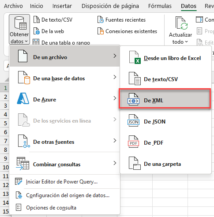Select the De Azure menu entry
214x217 pixels.
pyautogui.click(x=64, y=98)
